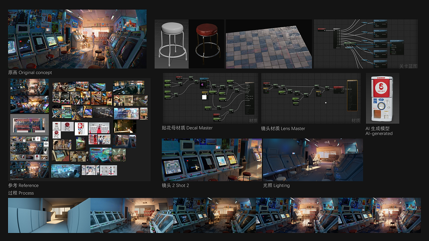
Task: Open the fourth of five process renders
Action: pos(297,215)
